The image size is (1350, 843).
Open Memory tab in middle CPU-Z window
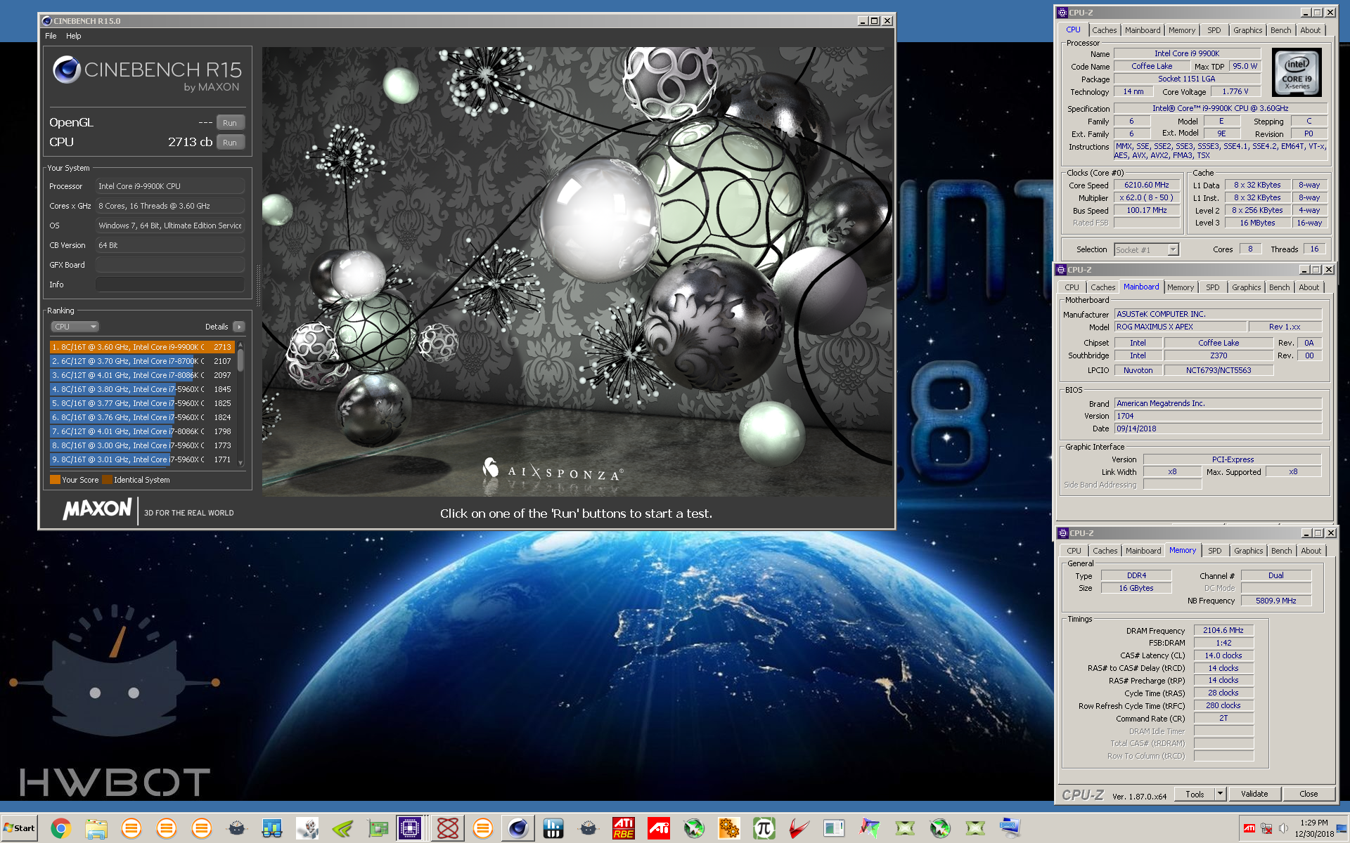pos(1181,287)
